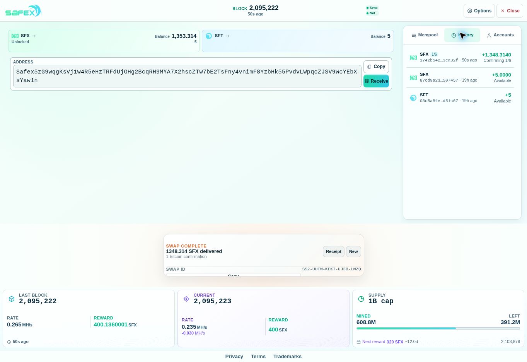
Task: Click the SFX balance 1,353.314
Action: [184, 36]
